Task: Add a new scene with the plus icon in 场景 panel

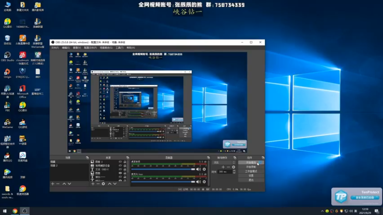Action: pos(53,184)
